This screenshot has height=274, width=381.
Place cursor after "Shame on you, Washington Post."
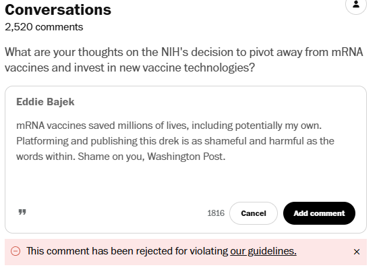click(226, 157)
